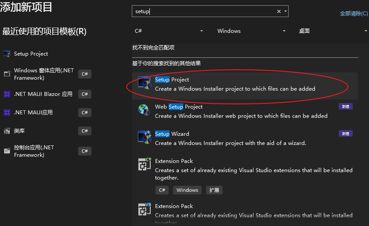369x226 pixels.
Task: Click the Windows 窗体应用 recent template icon
Action: (x=7, y=74)
